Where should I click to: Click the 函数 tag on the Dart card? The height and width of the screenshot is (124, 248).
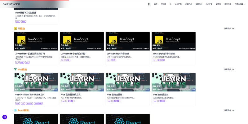pyautogui.click(x=24, y=21)
